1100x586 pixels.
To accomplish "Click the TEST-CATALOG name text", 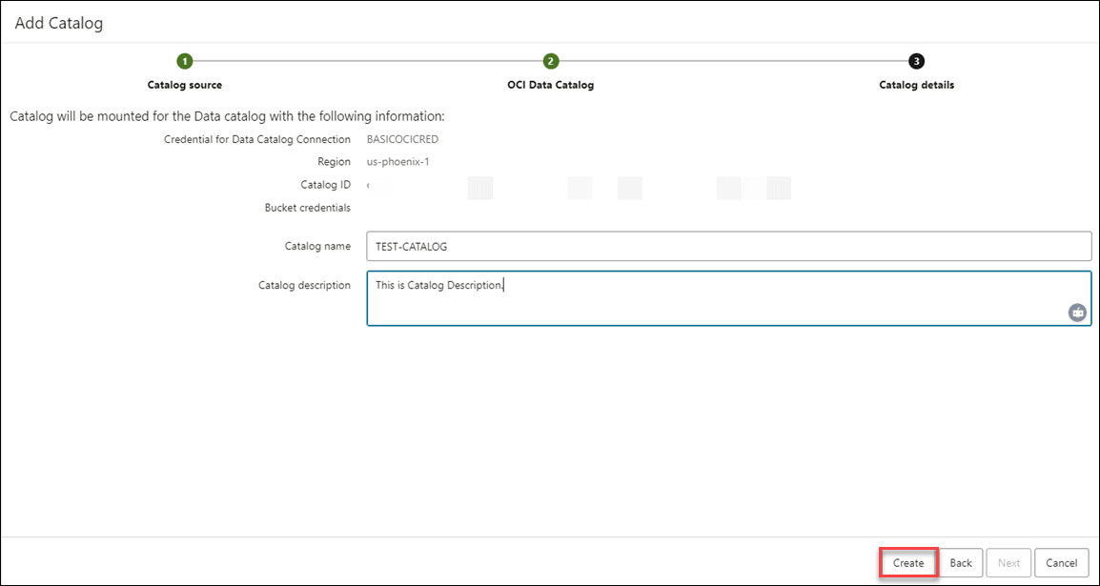I will pyautogui.click(x=411, y=246).
